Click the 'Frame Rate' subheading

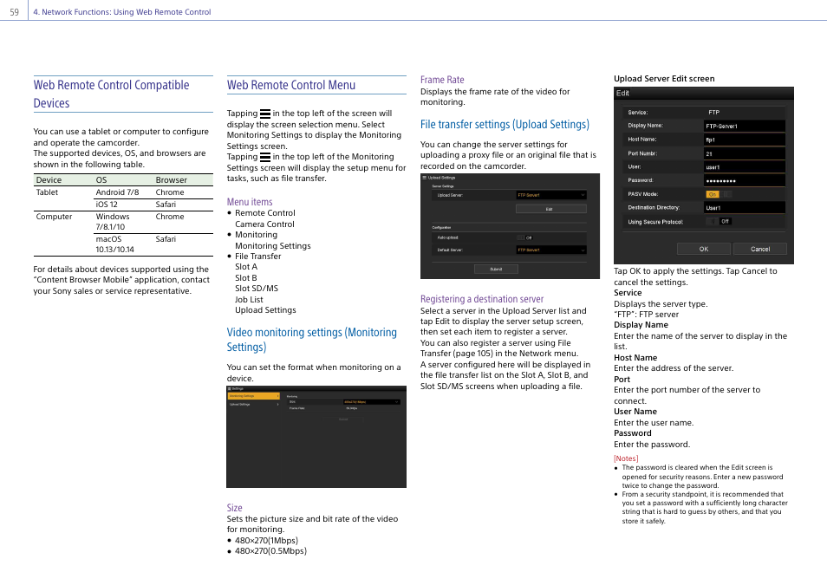pyautogui.click(x=442, y=80)
